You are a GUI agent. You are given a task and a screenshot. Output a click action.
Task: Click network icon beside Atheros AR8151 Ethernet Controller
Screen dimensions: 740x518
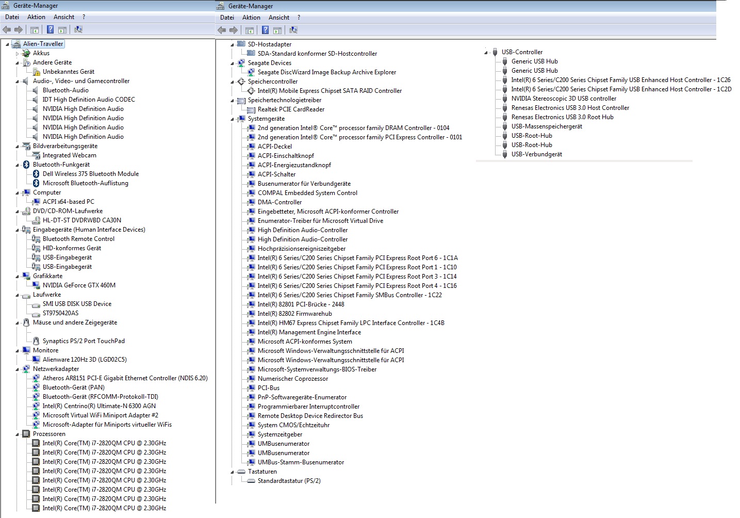(x=36, y=378)
